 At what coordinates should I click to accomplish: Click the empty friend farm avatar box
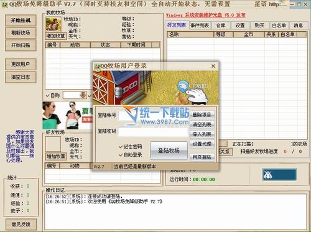click(x=53, y=144)
